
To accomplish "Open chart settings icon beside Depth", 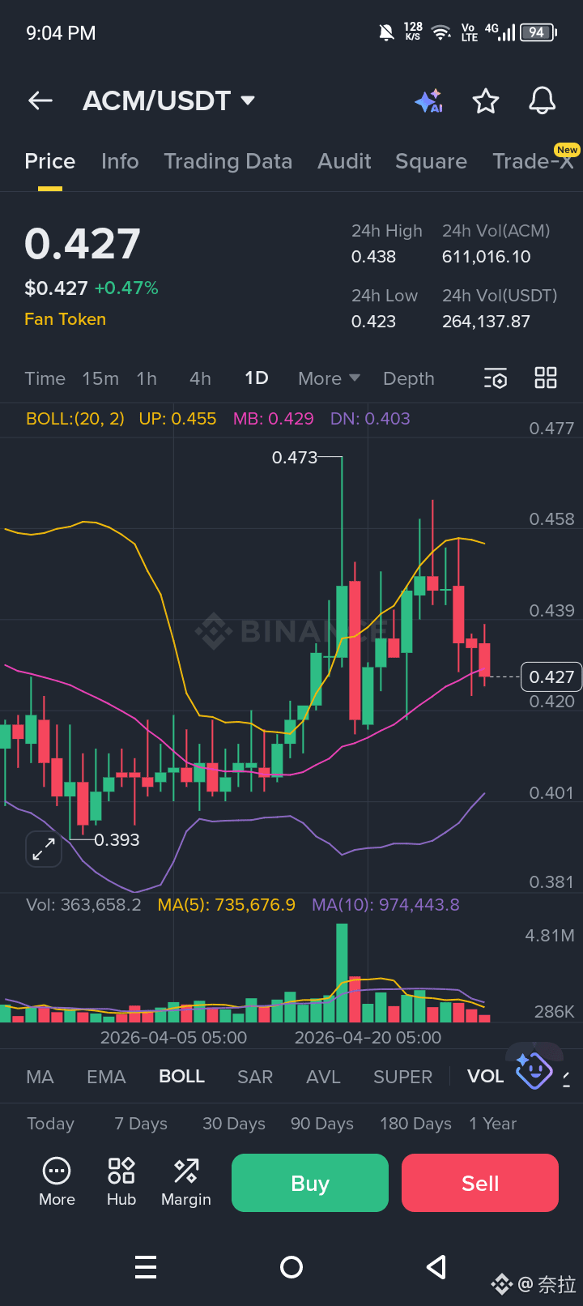I will point(496,378).
